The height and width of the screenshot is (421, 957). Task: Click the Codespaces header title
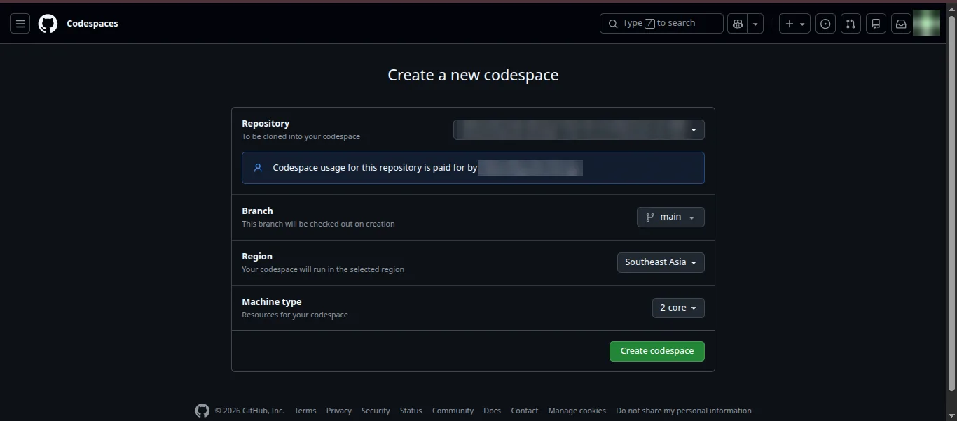[92, 24]
